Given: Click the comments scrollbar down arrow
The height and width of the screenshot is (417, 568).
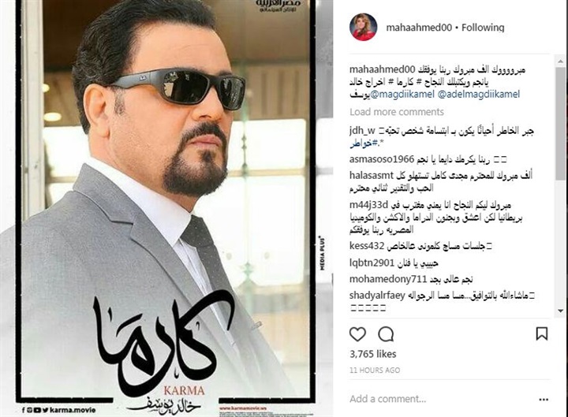Looking at the screenshot, I should (x=560, y=311).
